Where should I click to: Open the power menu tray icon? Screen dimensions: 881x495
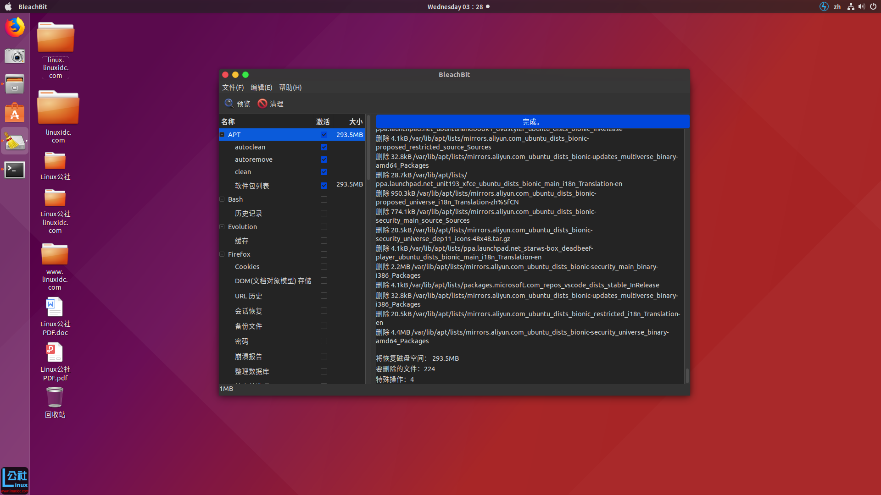pyautogui.click(x=873, y=6)
